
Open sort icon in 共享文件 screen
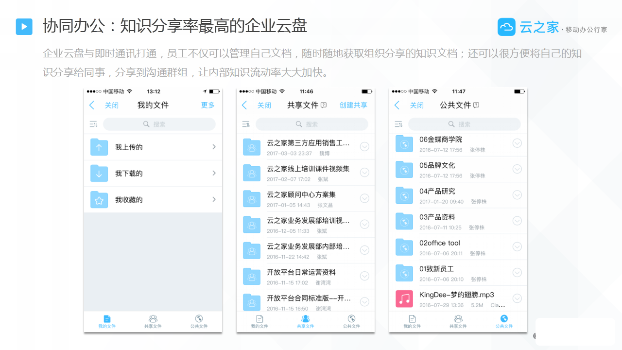246,124
